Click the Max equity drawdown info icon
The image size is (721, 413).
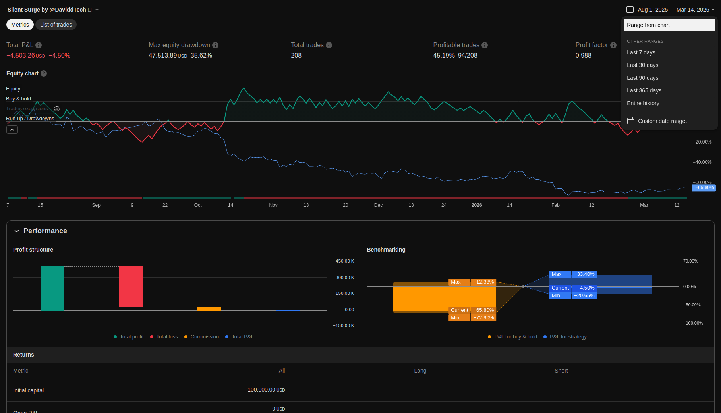215,45
